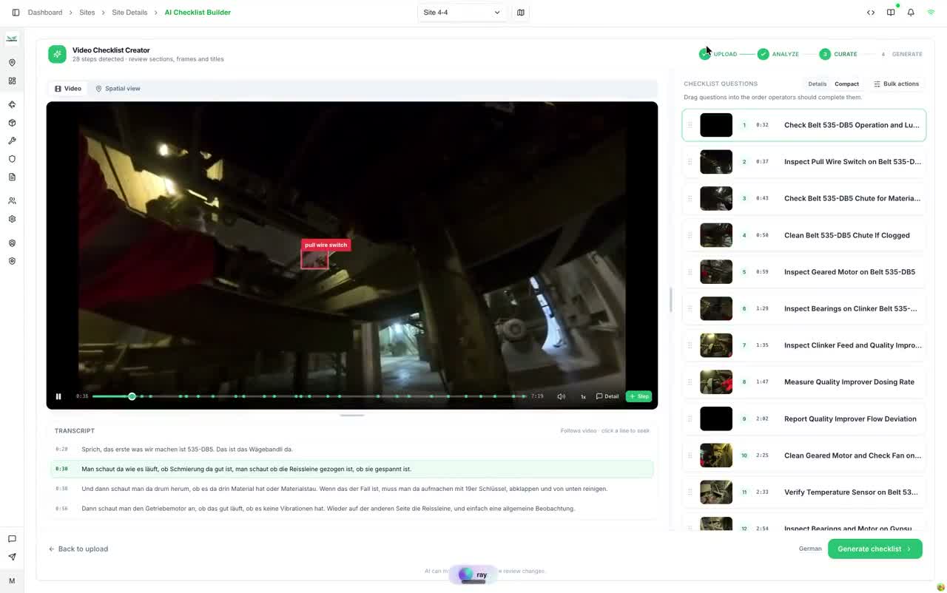947x593 pixels.
Task: Open the wrench maintenance sidebar icon
Action: tap(12, 140)
